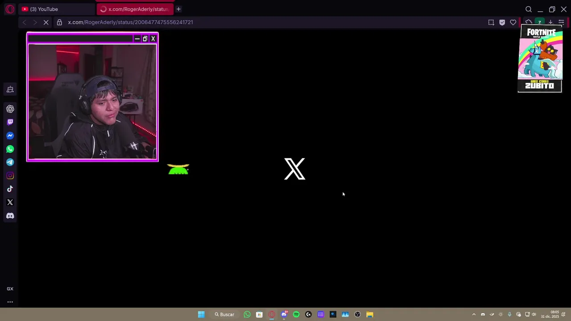The height and width of the screenshot is (321, 571).
Task: Open the Opera GX main menu logo
Action: [x=10, y=9]
